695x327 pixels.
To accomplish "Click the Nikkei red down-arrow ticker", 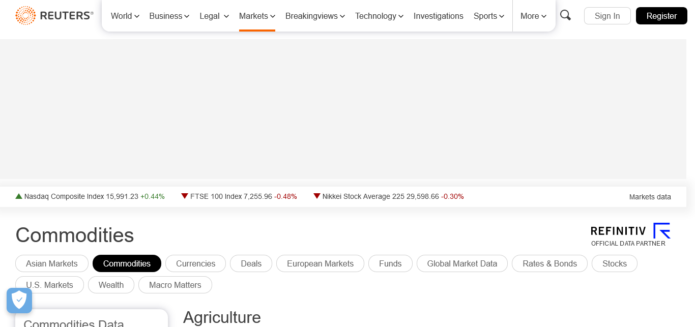I will pyautogui.click(x=317, y=196).
